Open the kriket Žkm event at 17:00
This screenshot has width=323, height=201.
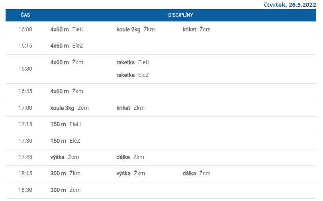[130, 108]
